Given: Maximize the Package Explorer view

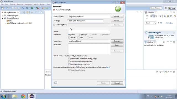Looking at the screenshot, I should (42, 12).
